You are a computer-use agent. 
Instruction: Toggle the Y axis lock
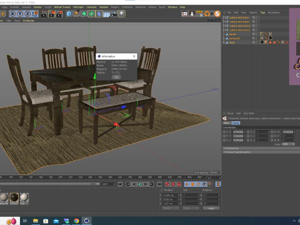tap(20, 14)
